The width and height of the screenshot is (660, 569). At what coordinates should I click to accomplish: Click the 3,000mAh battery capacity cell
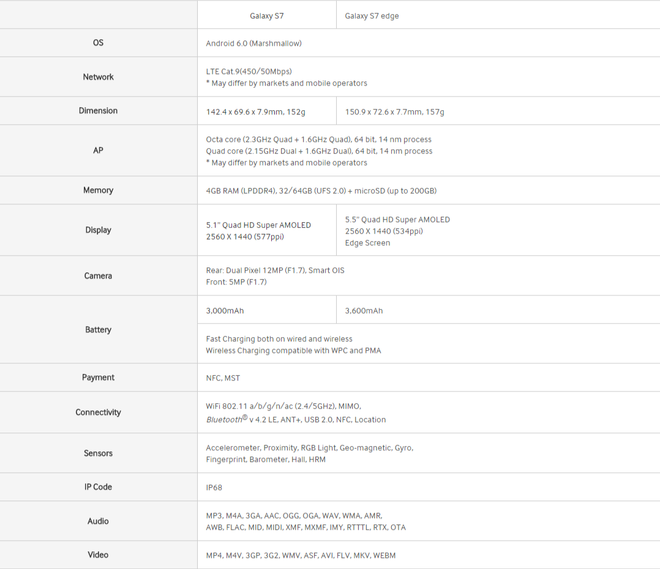pyautogui.click(x=225, y=311)
